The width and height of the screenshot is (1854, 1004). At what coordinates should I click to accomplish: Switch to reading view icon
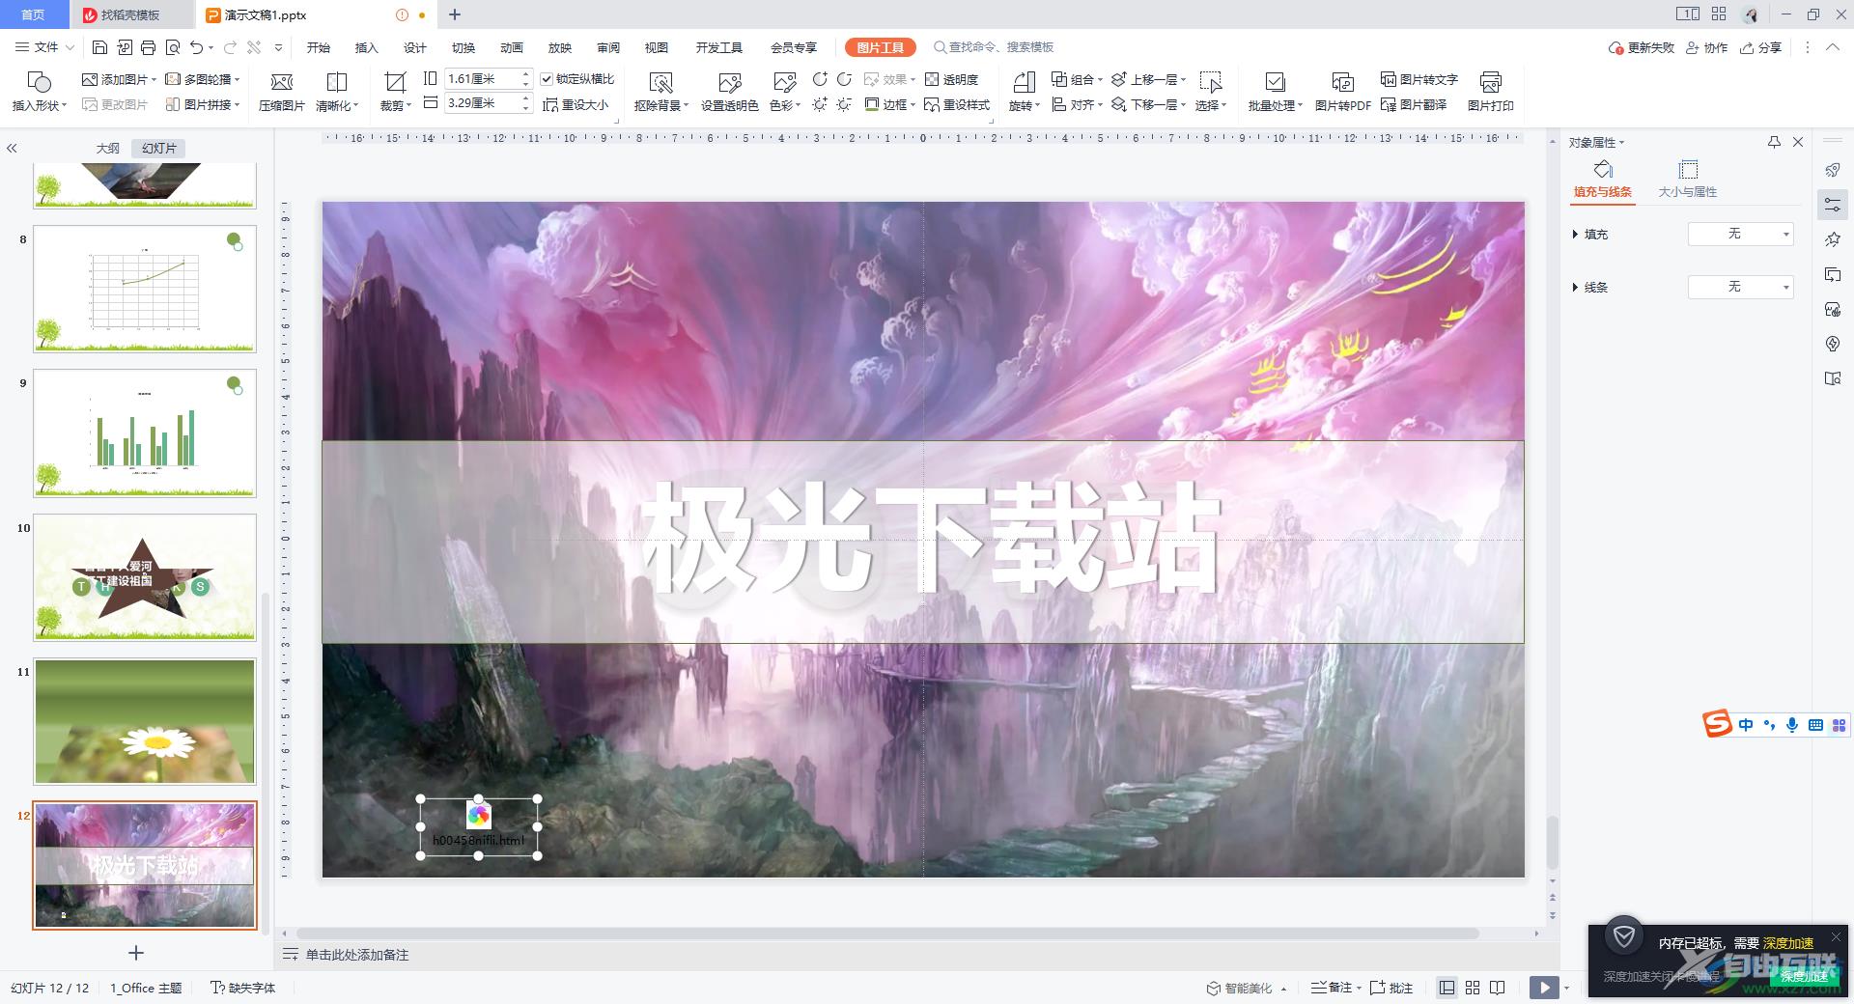(x=1498, y=988)
